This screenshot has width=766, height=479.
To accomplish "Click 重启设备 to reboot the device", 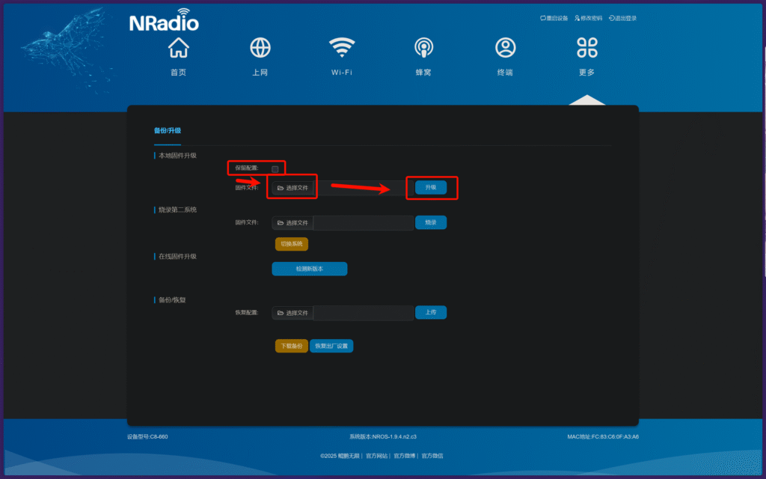I will [x=554, y=18].
